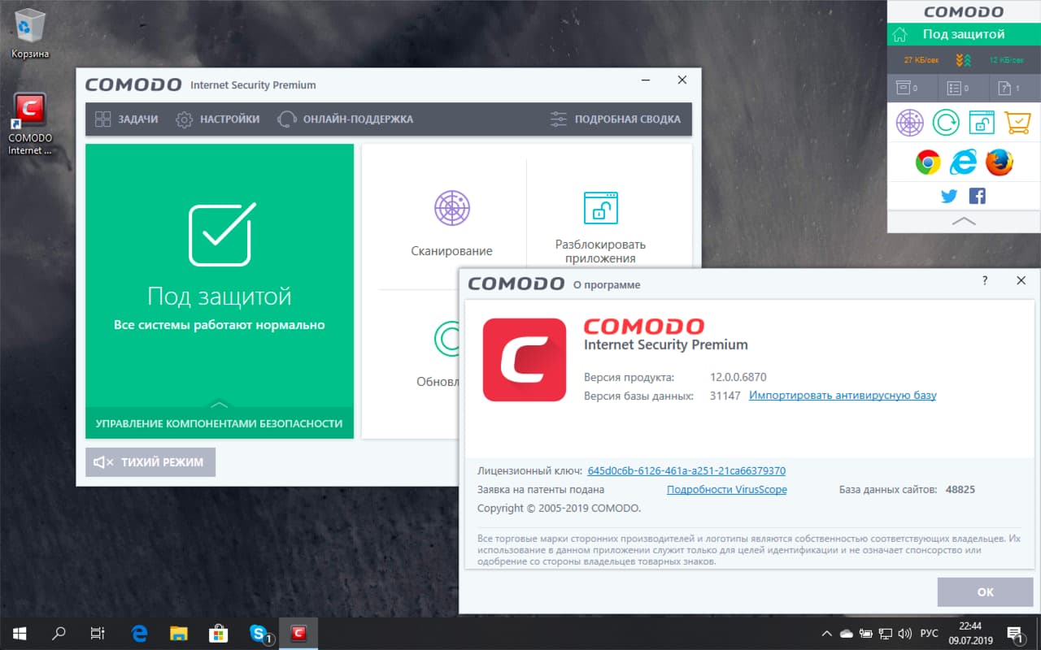Click the home icon on the Comodo widget
Screen dimensions: 1041x650
click(x=902, y=34)
